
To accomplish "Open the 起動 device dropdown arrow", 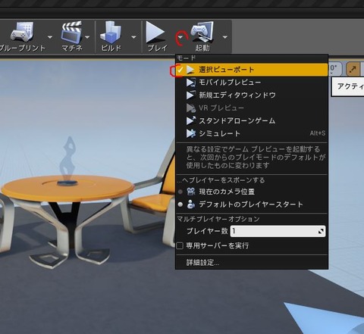I will tap(225, 37).
